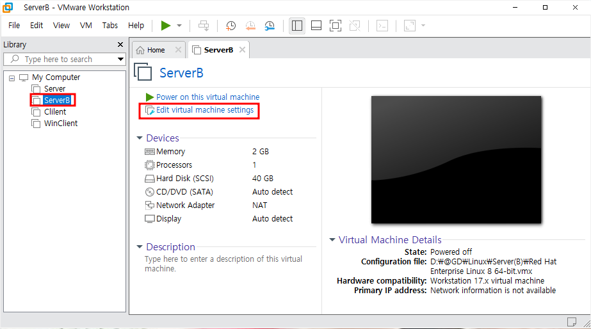
Task: Close the ServerB tab
Action: (243, 50)
